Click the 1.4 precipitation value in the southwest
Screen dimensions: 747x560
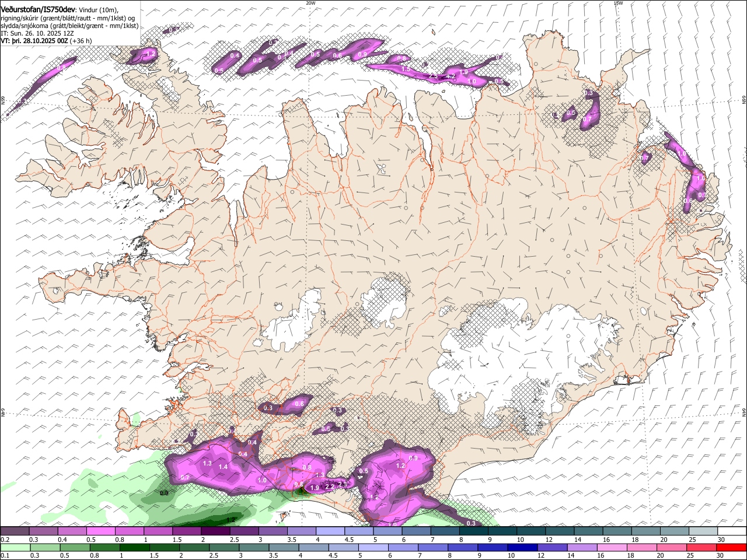point(223,467)
